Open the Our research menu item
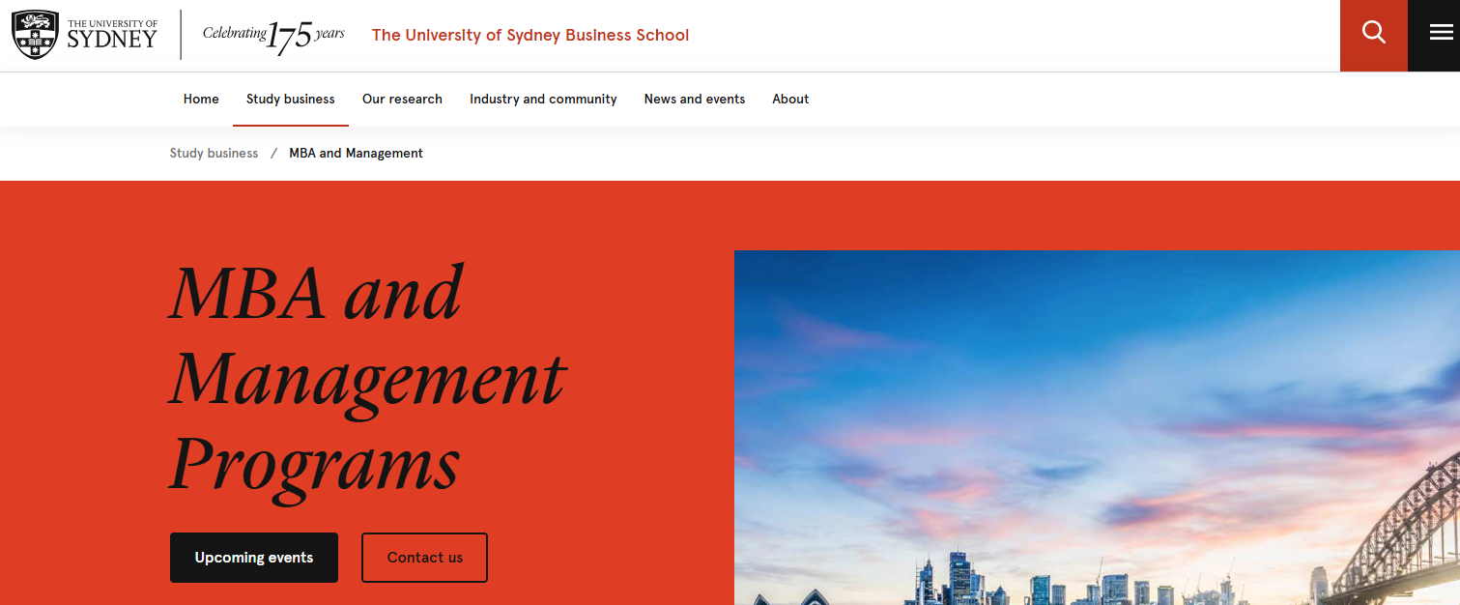This screenshot has width=1460, height=605. tap(402, 99)
